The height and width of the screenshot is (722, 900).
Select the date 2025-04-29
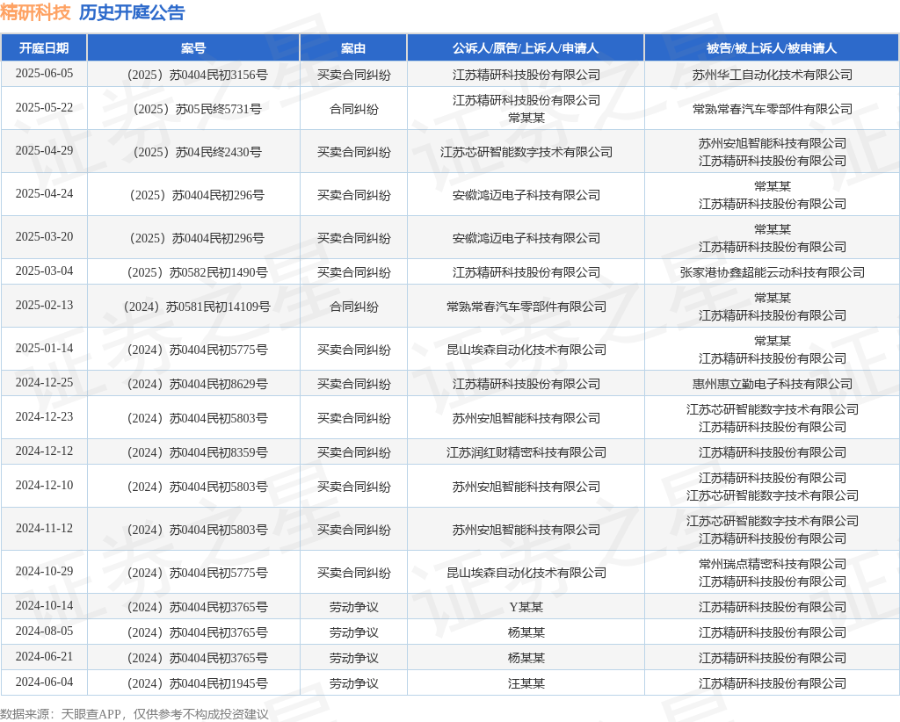44,151
